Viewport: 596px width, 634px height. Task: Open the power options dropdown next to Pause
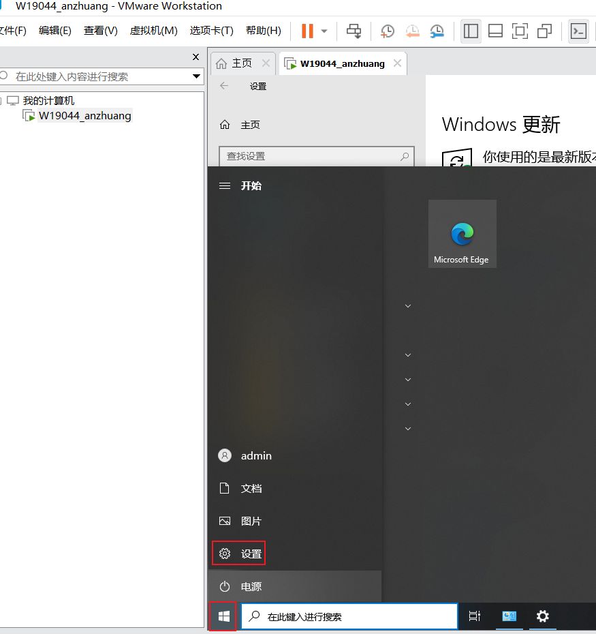point(324,31)
